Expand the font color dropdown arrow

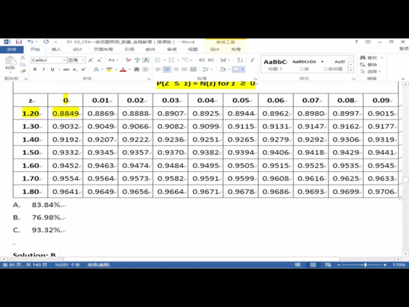click(x=129, y=70)
